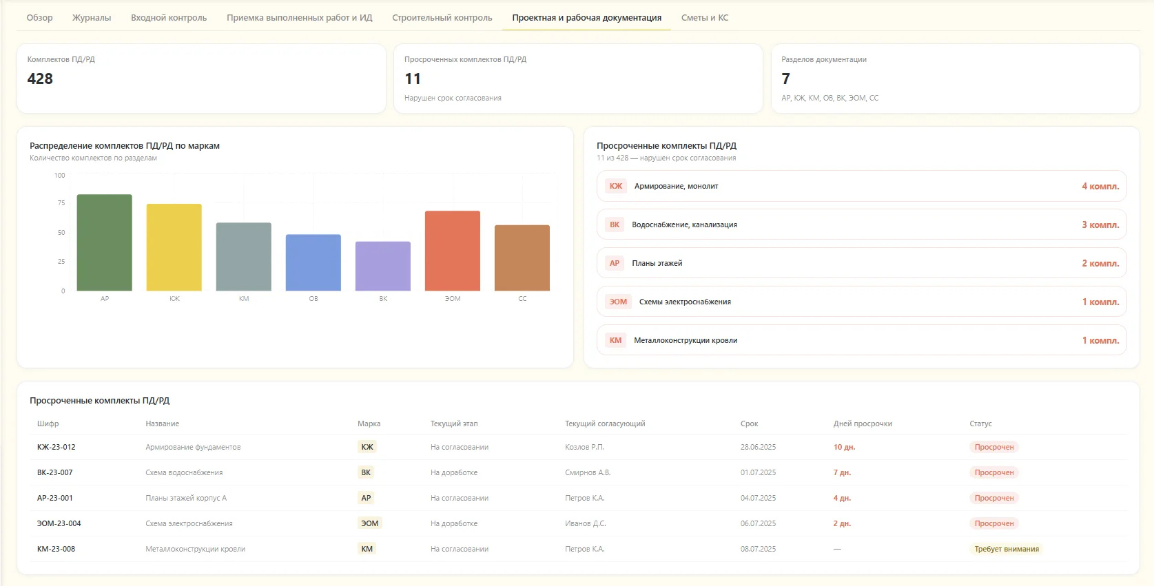1154x586 pixels.
Task: Open the Водоснабжение, канализация overdue card
Action: coord(862,224)
